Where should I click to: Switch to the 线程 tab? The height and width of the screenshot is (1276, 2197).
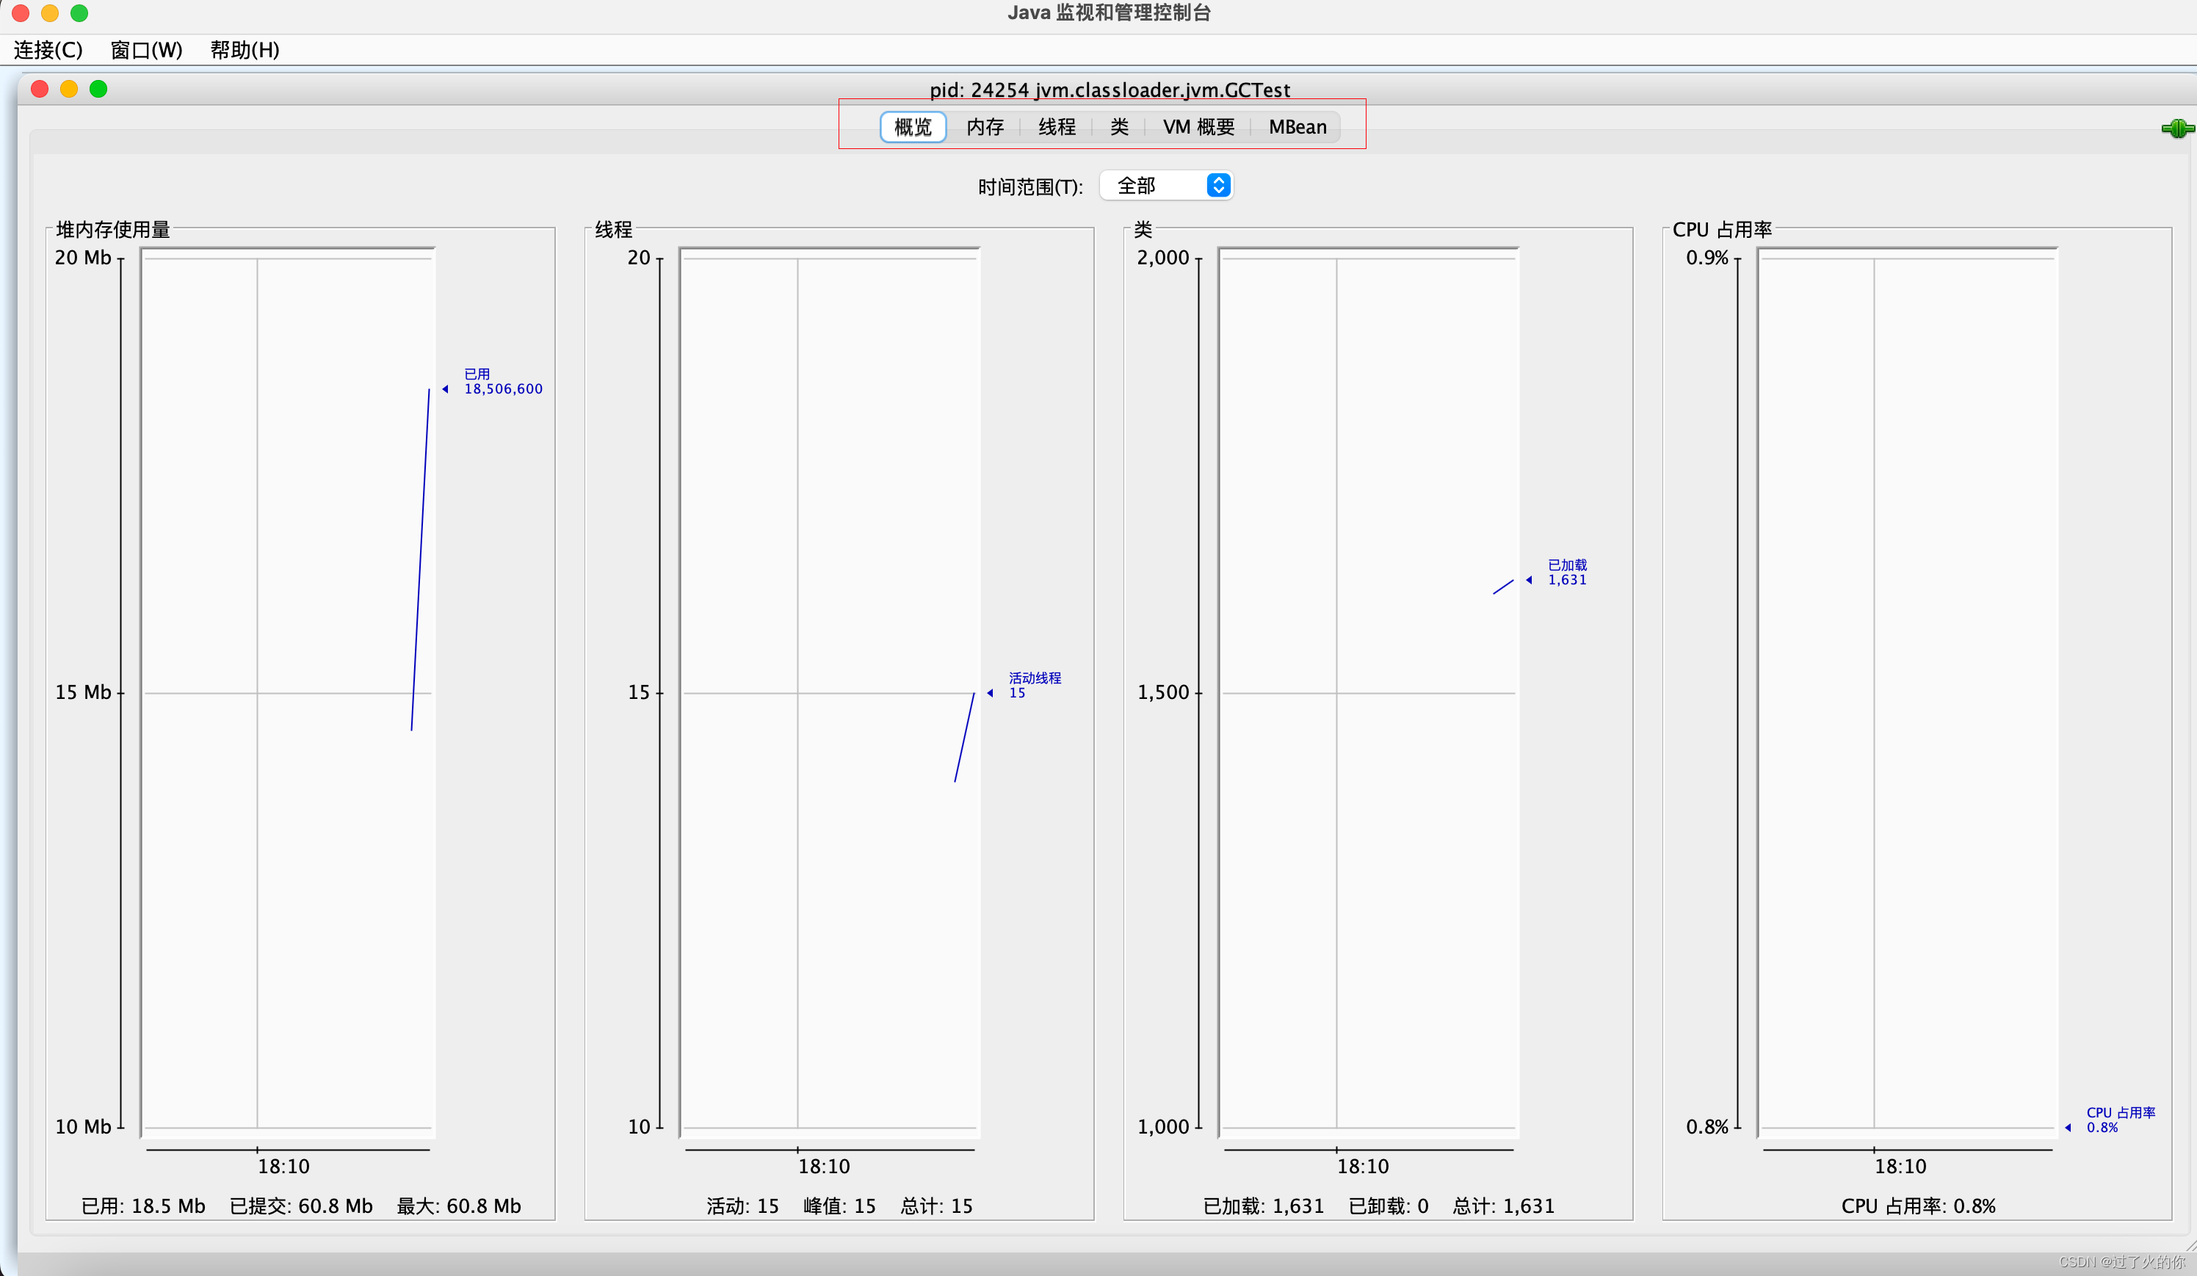click(1057, 127)
